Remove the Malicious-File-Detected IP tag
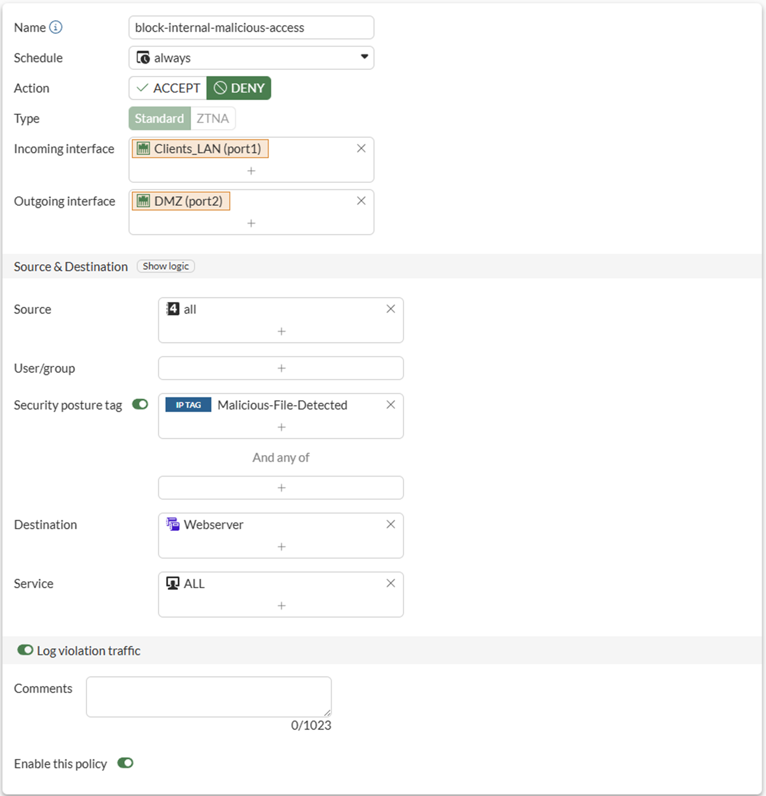 coord(391,405)
